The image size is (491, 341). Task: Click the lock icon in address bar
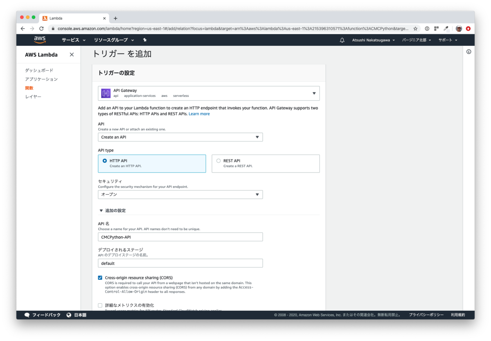click(53, 29)
